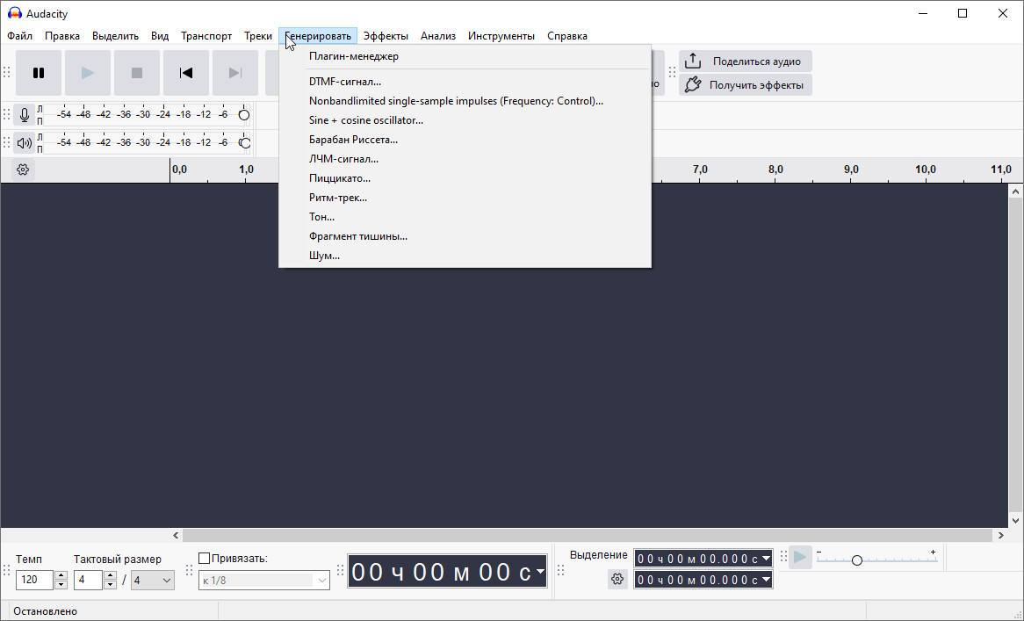This screenshot has width=1024, height=621.
Task: Enable the Привязать snap checkbox
Action: point(205,559)
